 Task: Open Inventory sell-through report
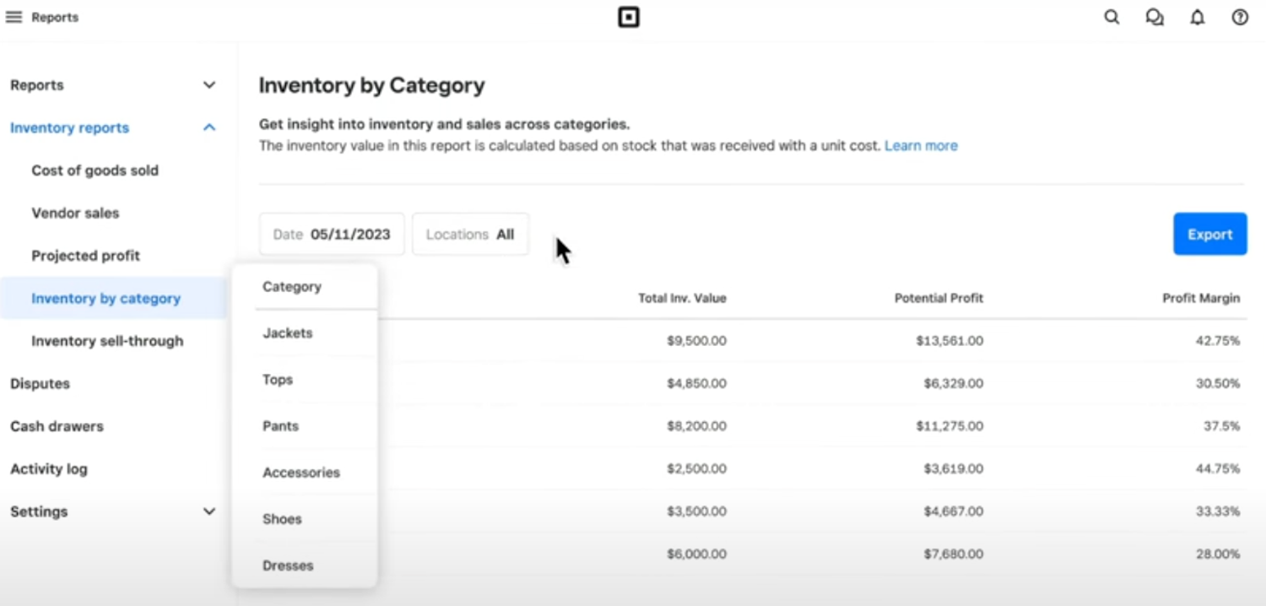point(107,341)
